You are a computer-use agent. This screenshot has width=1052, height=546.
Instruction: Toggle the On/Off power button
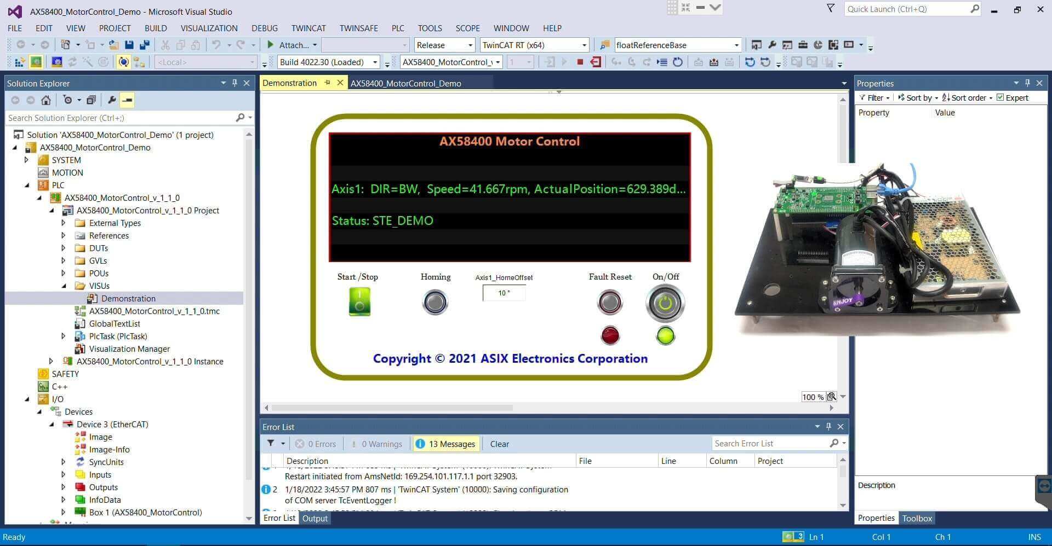coord(665,303)
